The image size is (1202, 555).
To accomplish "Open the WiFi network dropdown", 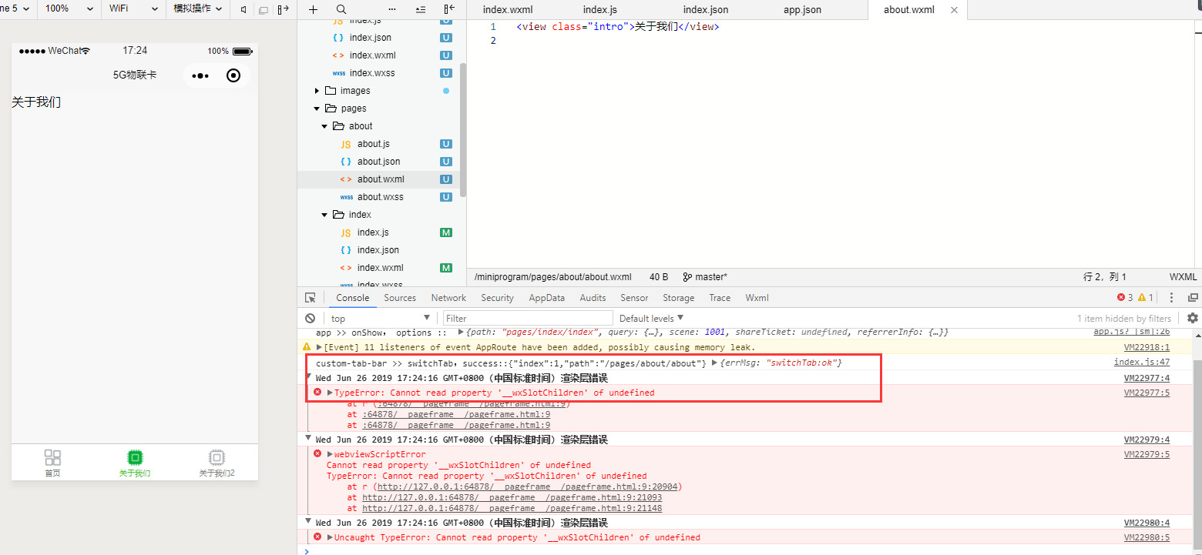I will tap(133, 8).
